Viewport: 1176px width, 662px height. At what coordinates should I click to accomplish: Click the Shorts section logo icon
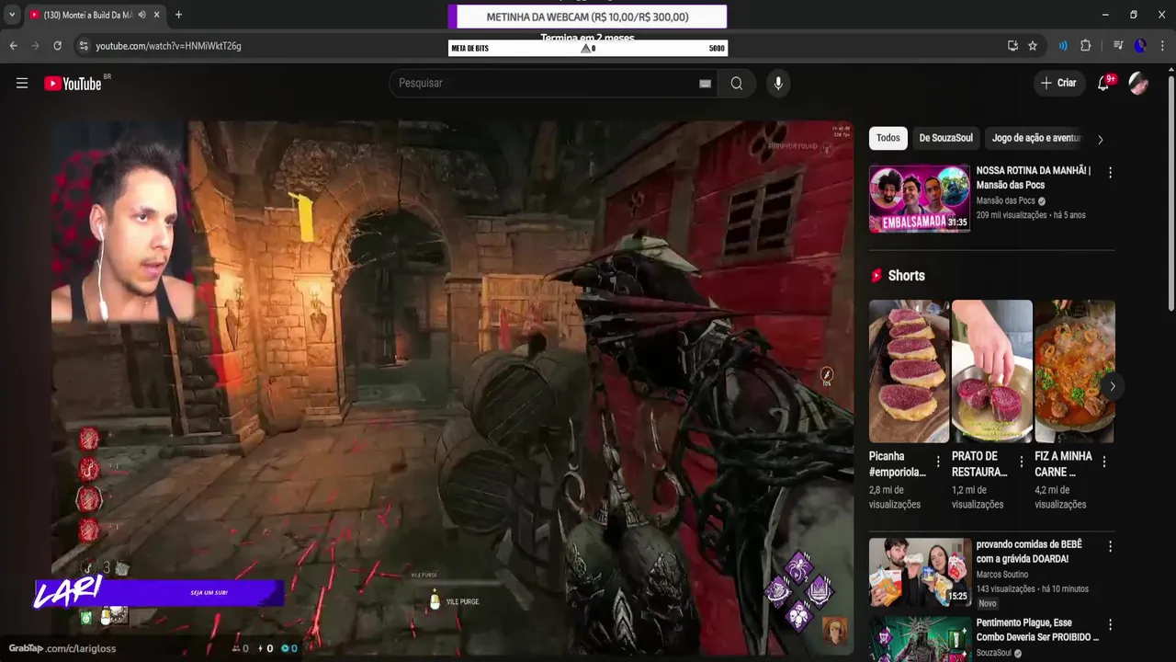pos(876,276)
